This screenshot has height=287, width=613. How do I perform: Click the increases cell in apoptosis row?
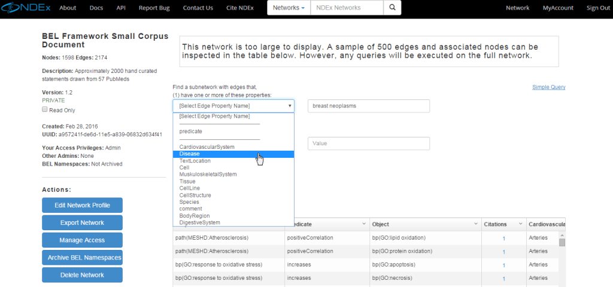pos(327,265)
